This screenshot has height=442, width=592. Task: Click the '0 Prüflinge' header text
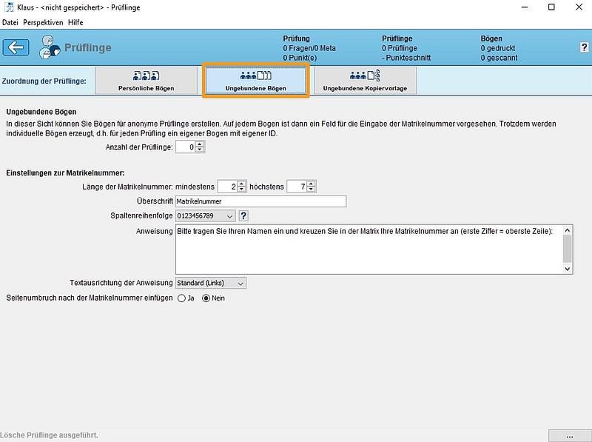click(x=400, y=48)
